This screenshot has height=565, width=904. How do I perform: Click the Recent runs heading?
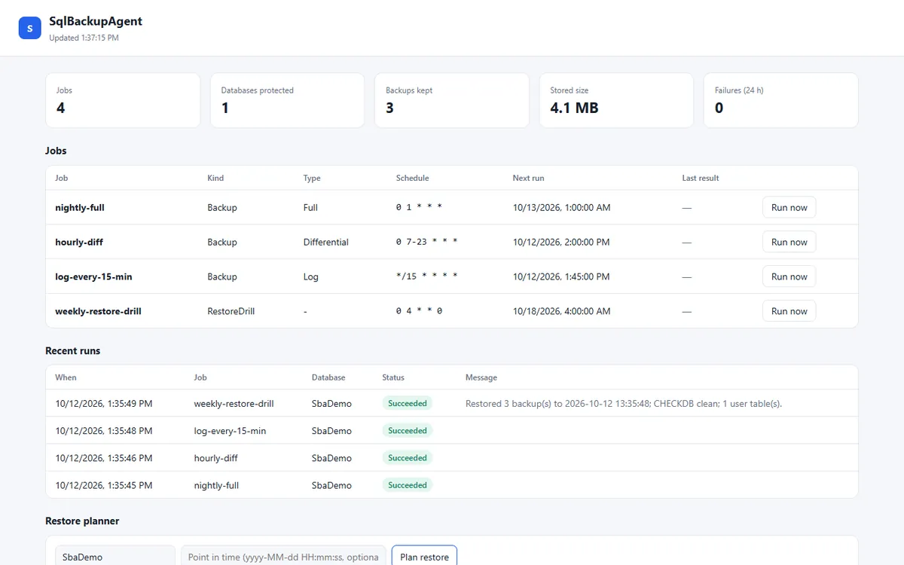[72, 351]
